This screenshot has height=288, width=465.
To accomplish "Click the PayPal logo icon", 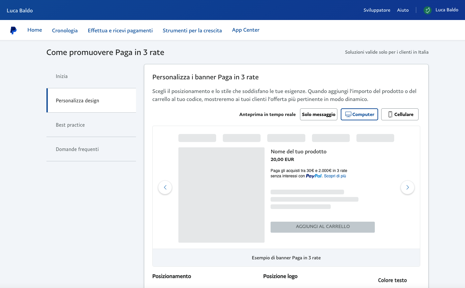I will click(13, 30).
